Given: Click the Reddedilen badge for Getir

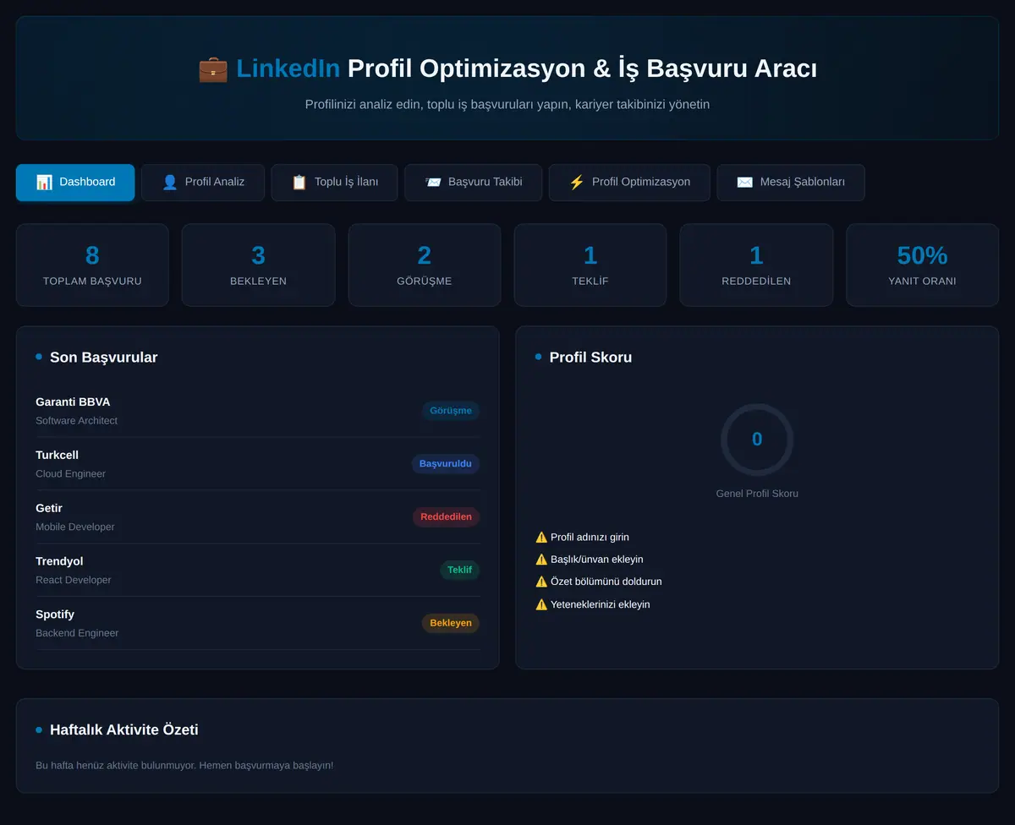Looking at the screenshot, I should pos(446,517).
